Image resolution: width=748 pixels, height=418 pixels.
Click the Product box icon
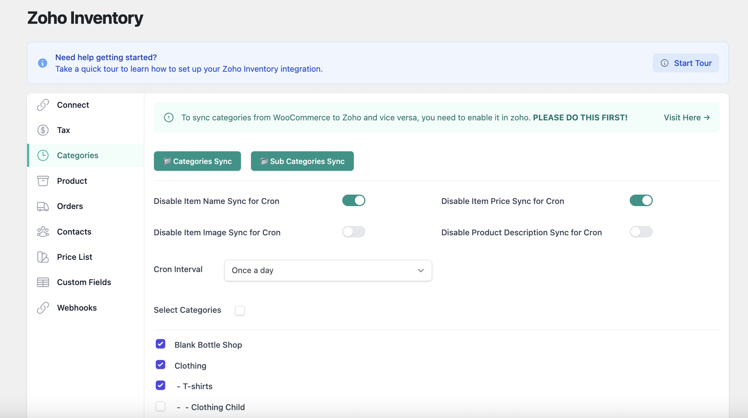[x=43, y=181]
